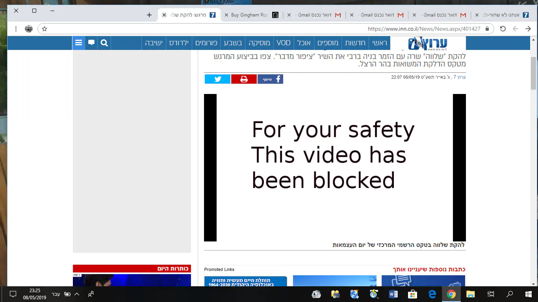Image resolution: width=538 pixels, height=302 pixels.
Task: Open Microsoft Word from the taskbar
Action: (393, 294)
